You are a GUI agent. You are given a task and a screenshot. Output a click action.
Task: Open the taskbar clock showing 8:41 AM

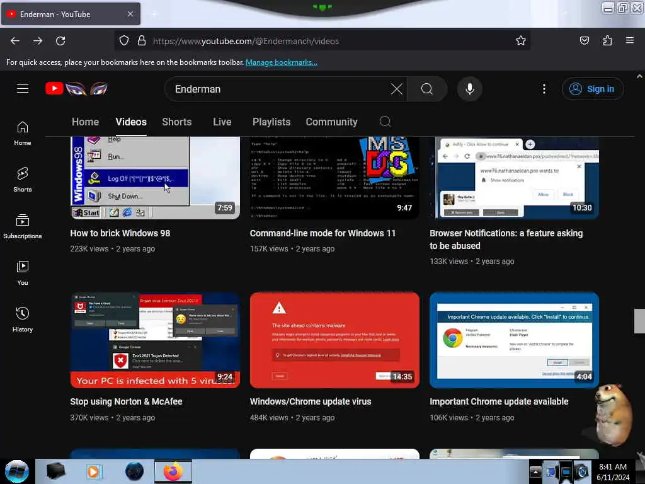613,472
